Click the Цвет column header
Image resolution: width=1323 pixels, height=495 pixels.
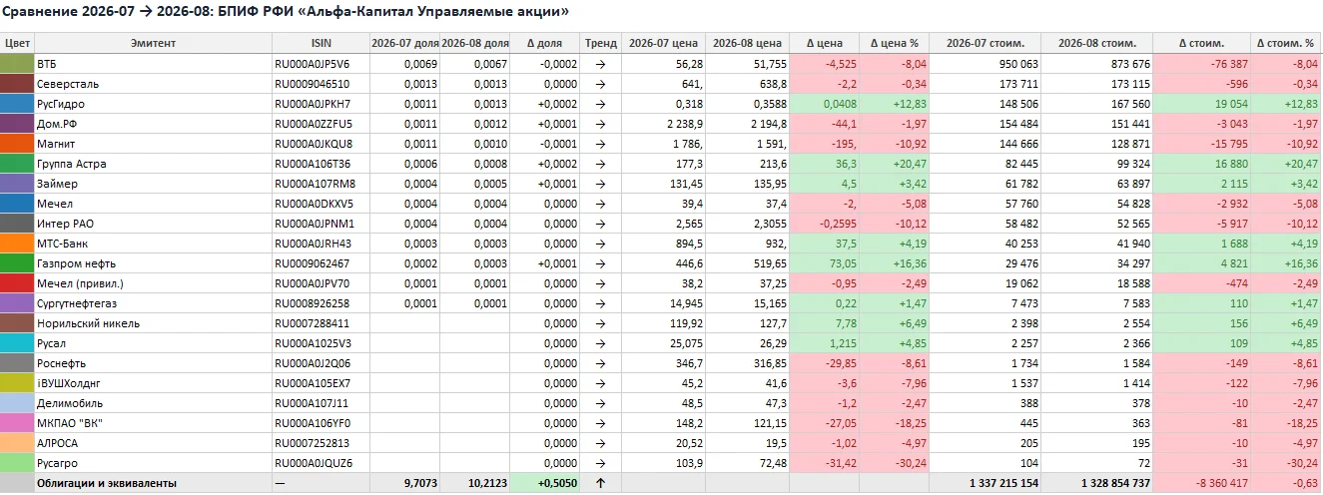16,43
